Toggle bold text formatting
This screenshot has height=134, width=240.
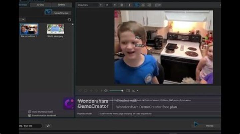click(x=121, y=5)
